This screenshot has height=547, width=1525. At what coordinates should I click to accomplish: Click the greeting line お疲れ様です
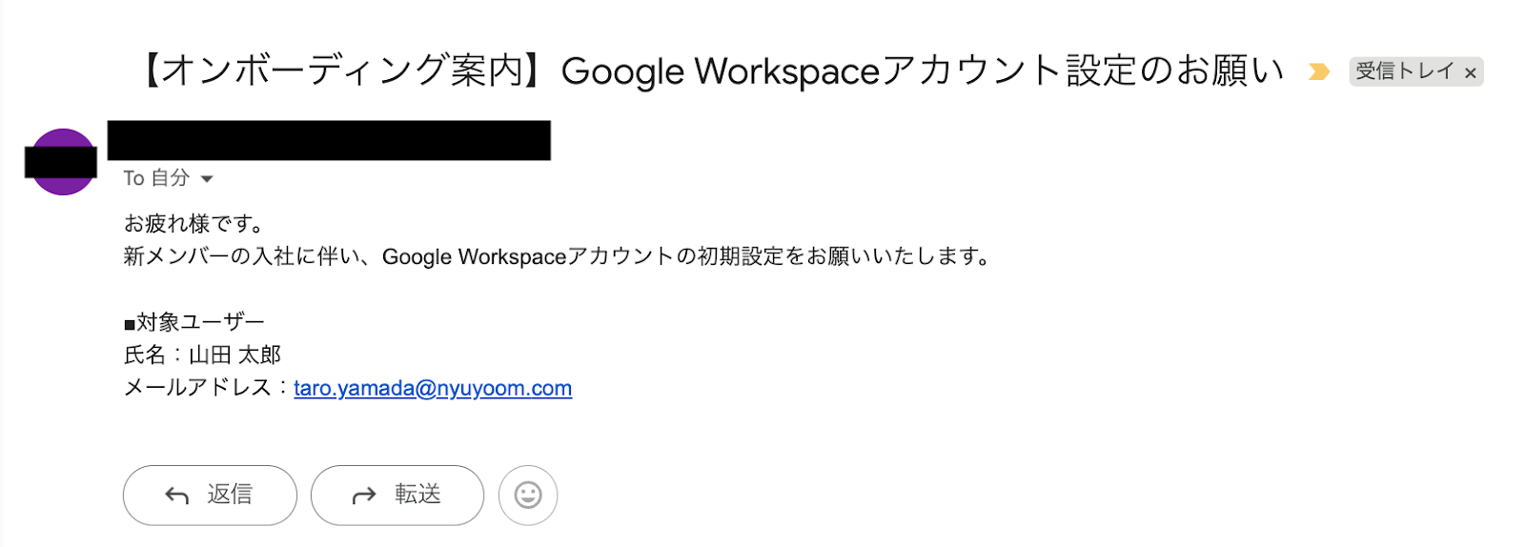tap(193, 224)
